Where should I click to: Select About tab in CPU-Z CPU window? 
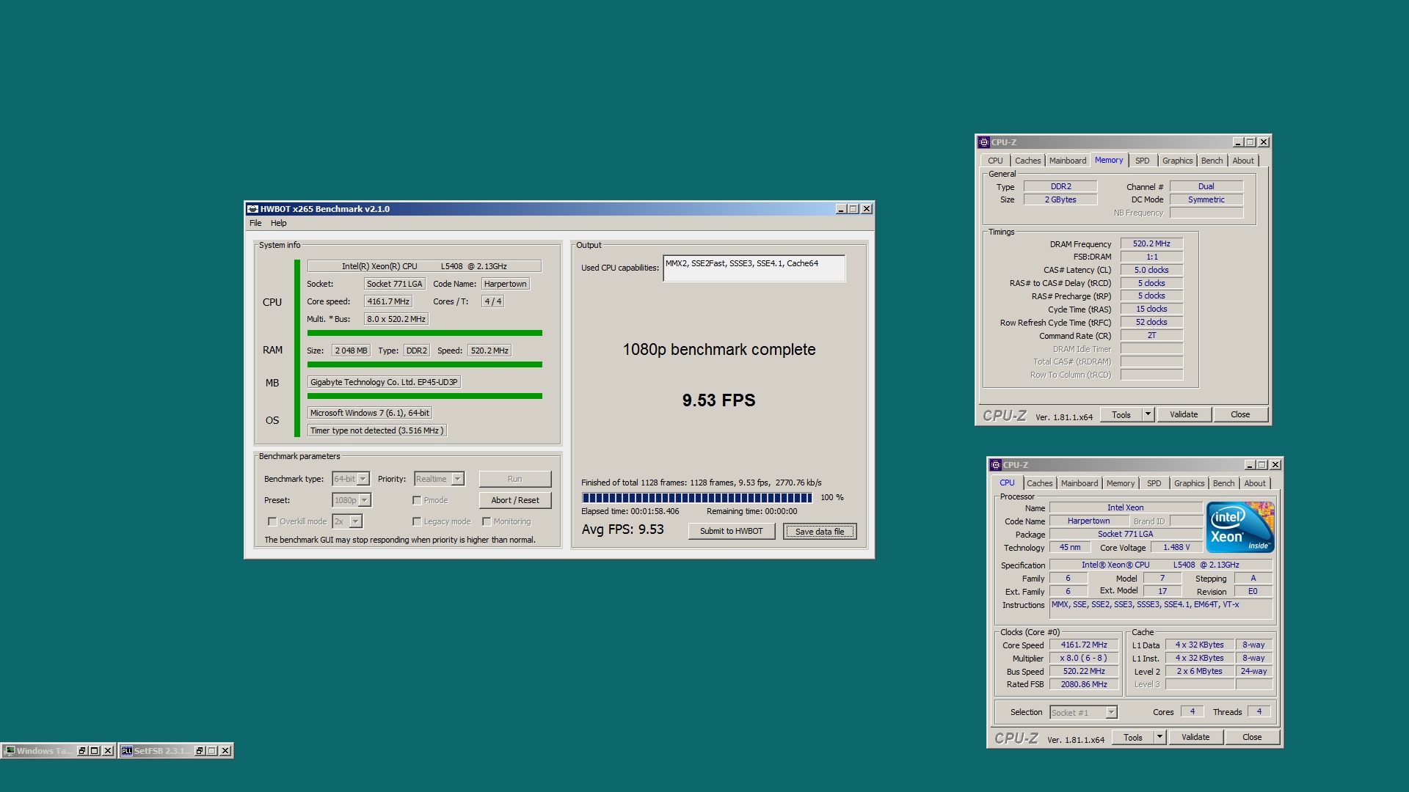pos(1255,483)
